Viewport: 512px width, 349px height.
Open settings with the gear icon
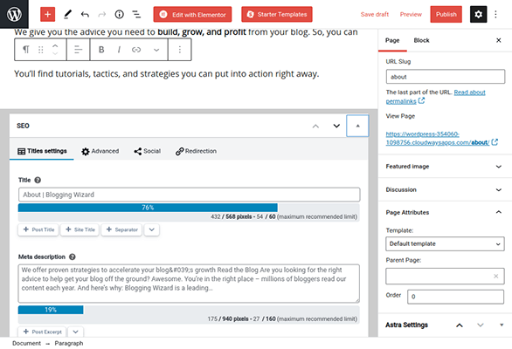(479, 14)
